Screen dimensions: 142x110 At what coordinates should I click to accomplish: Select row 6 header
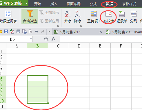coord(3,79)
